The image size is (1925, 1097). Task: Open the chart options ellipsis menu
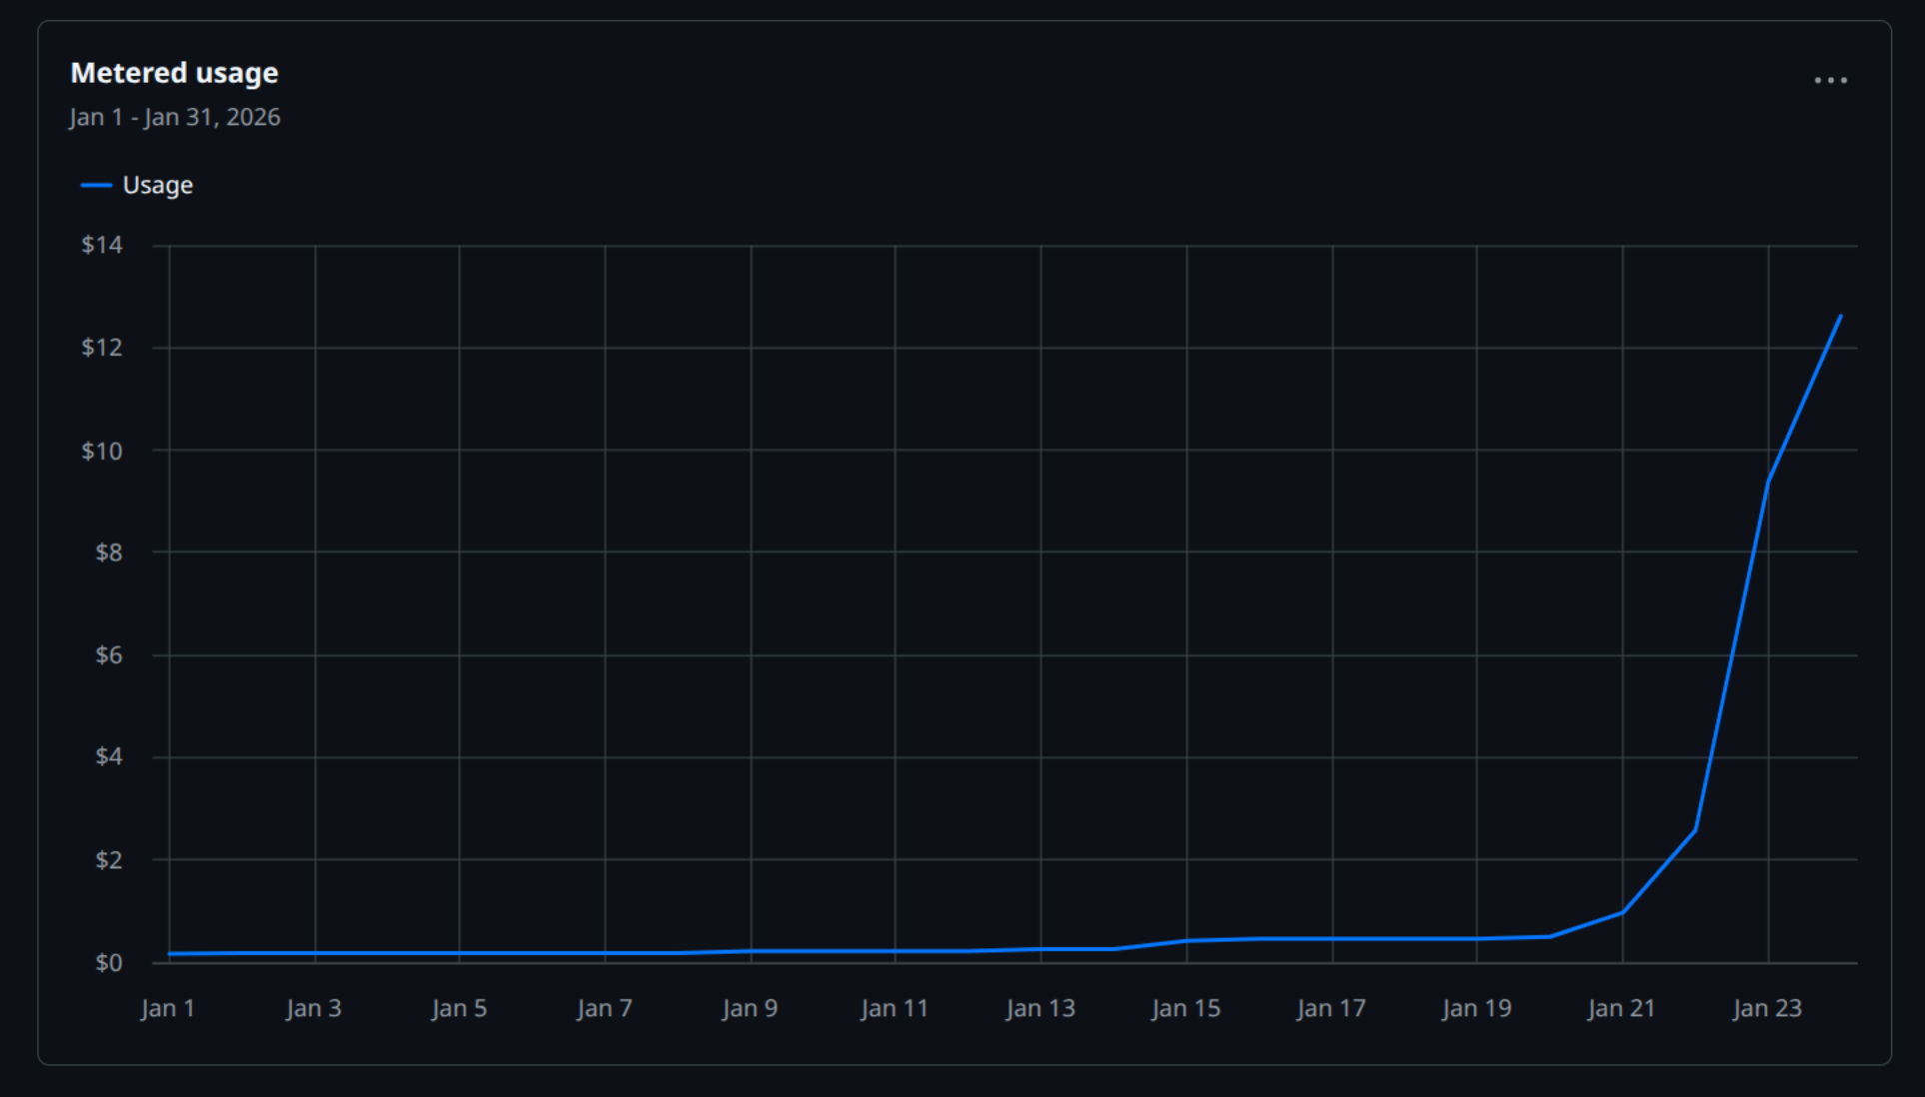click(1831, 79)
